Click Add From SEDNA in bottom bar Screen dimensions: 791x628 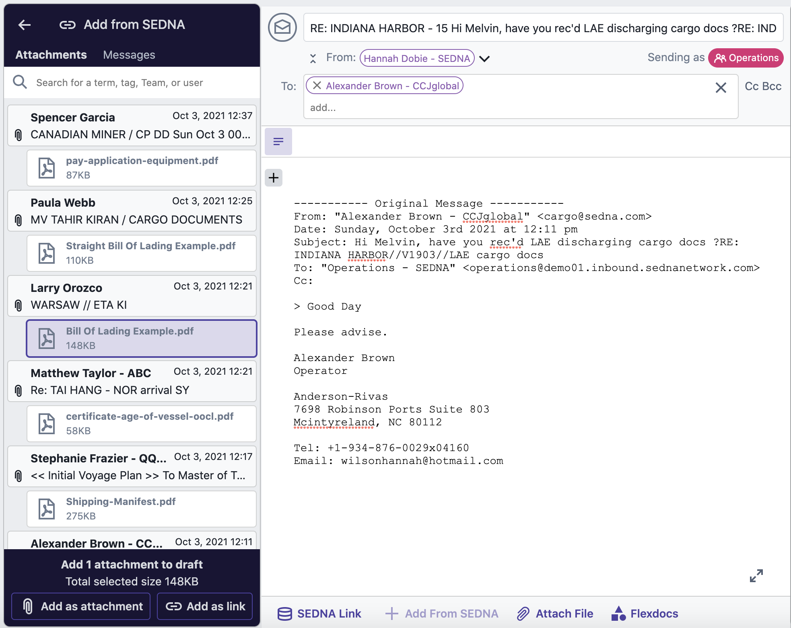442,614
